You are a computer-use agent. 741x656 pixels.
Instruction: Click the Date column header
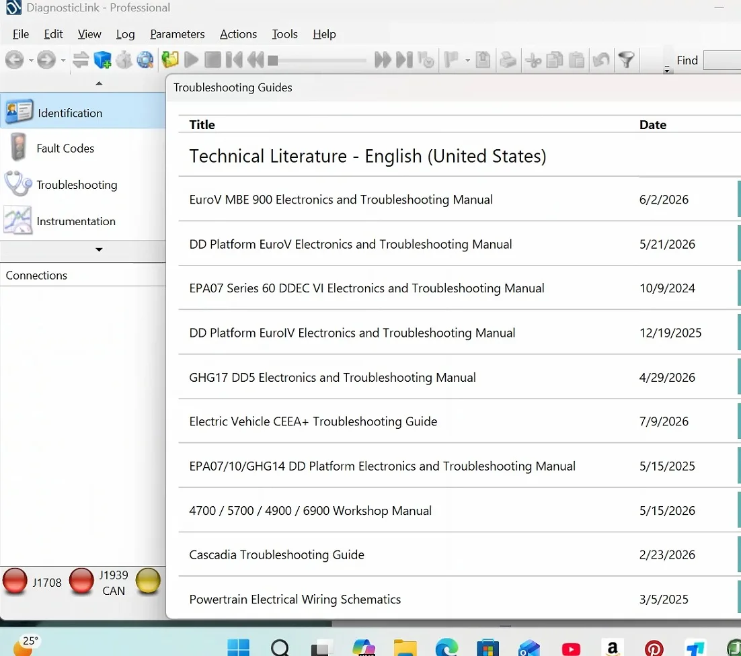pos(653,125)
